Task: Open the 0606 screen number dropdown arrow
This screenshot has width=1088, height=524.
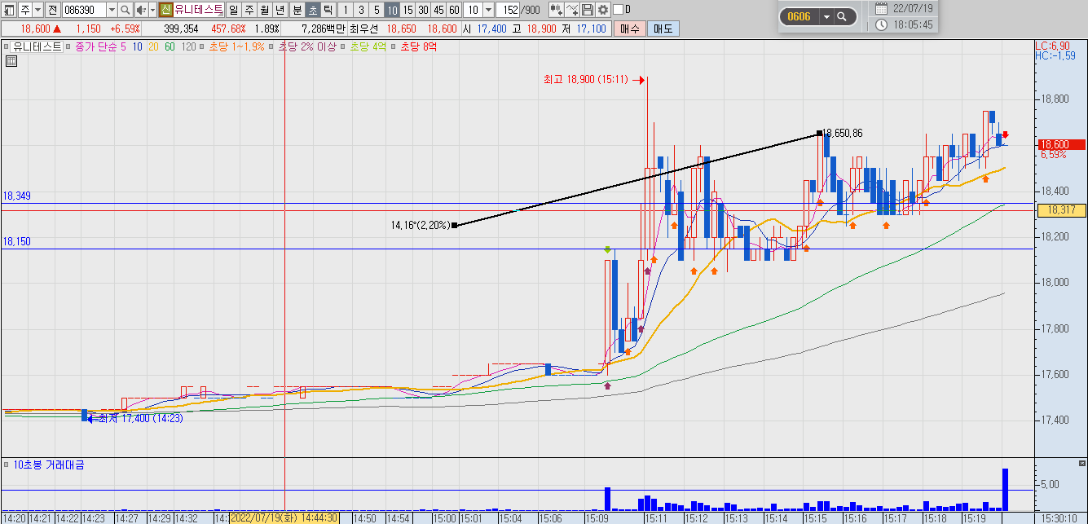Action: [x=826, y=16]
